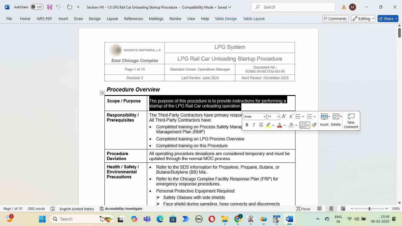
Task: Click the Border Painter brush icon
Action: 314,125
